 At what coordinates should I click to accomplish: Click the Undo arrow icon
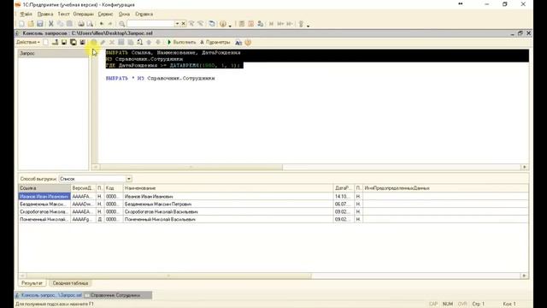click(102, 24)
